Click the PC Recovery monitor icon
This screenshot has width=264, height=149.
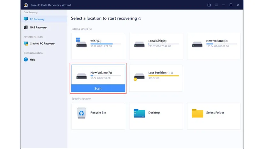[x=26, y=19]
